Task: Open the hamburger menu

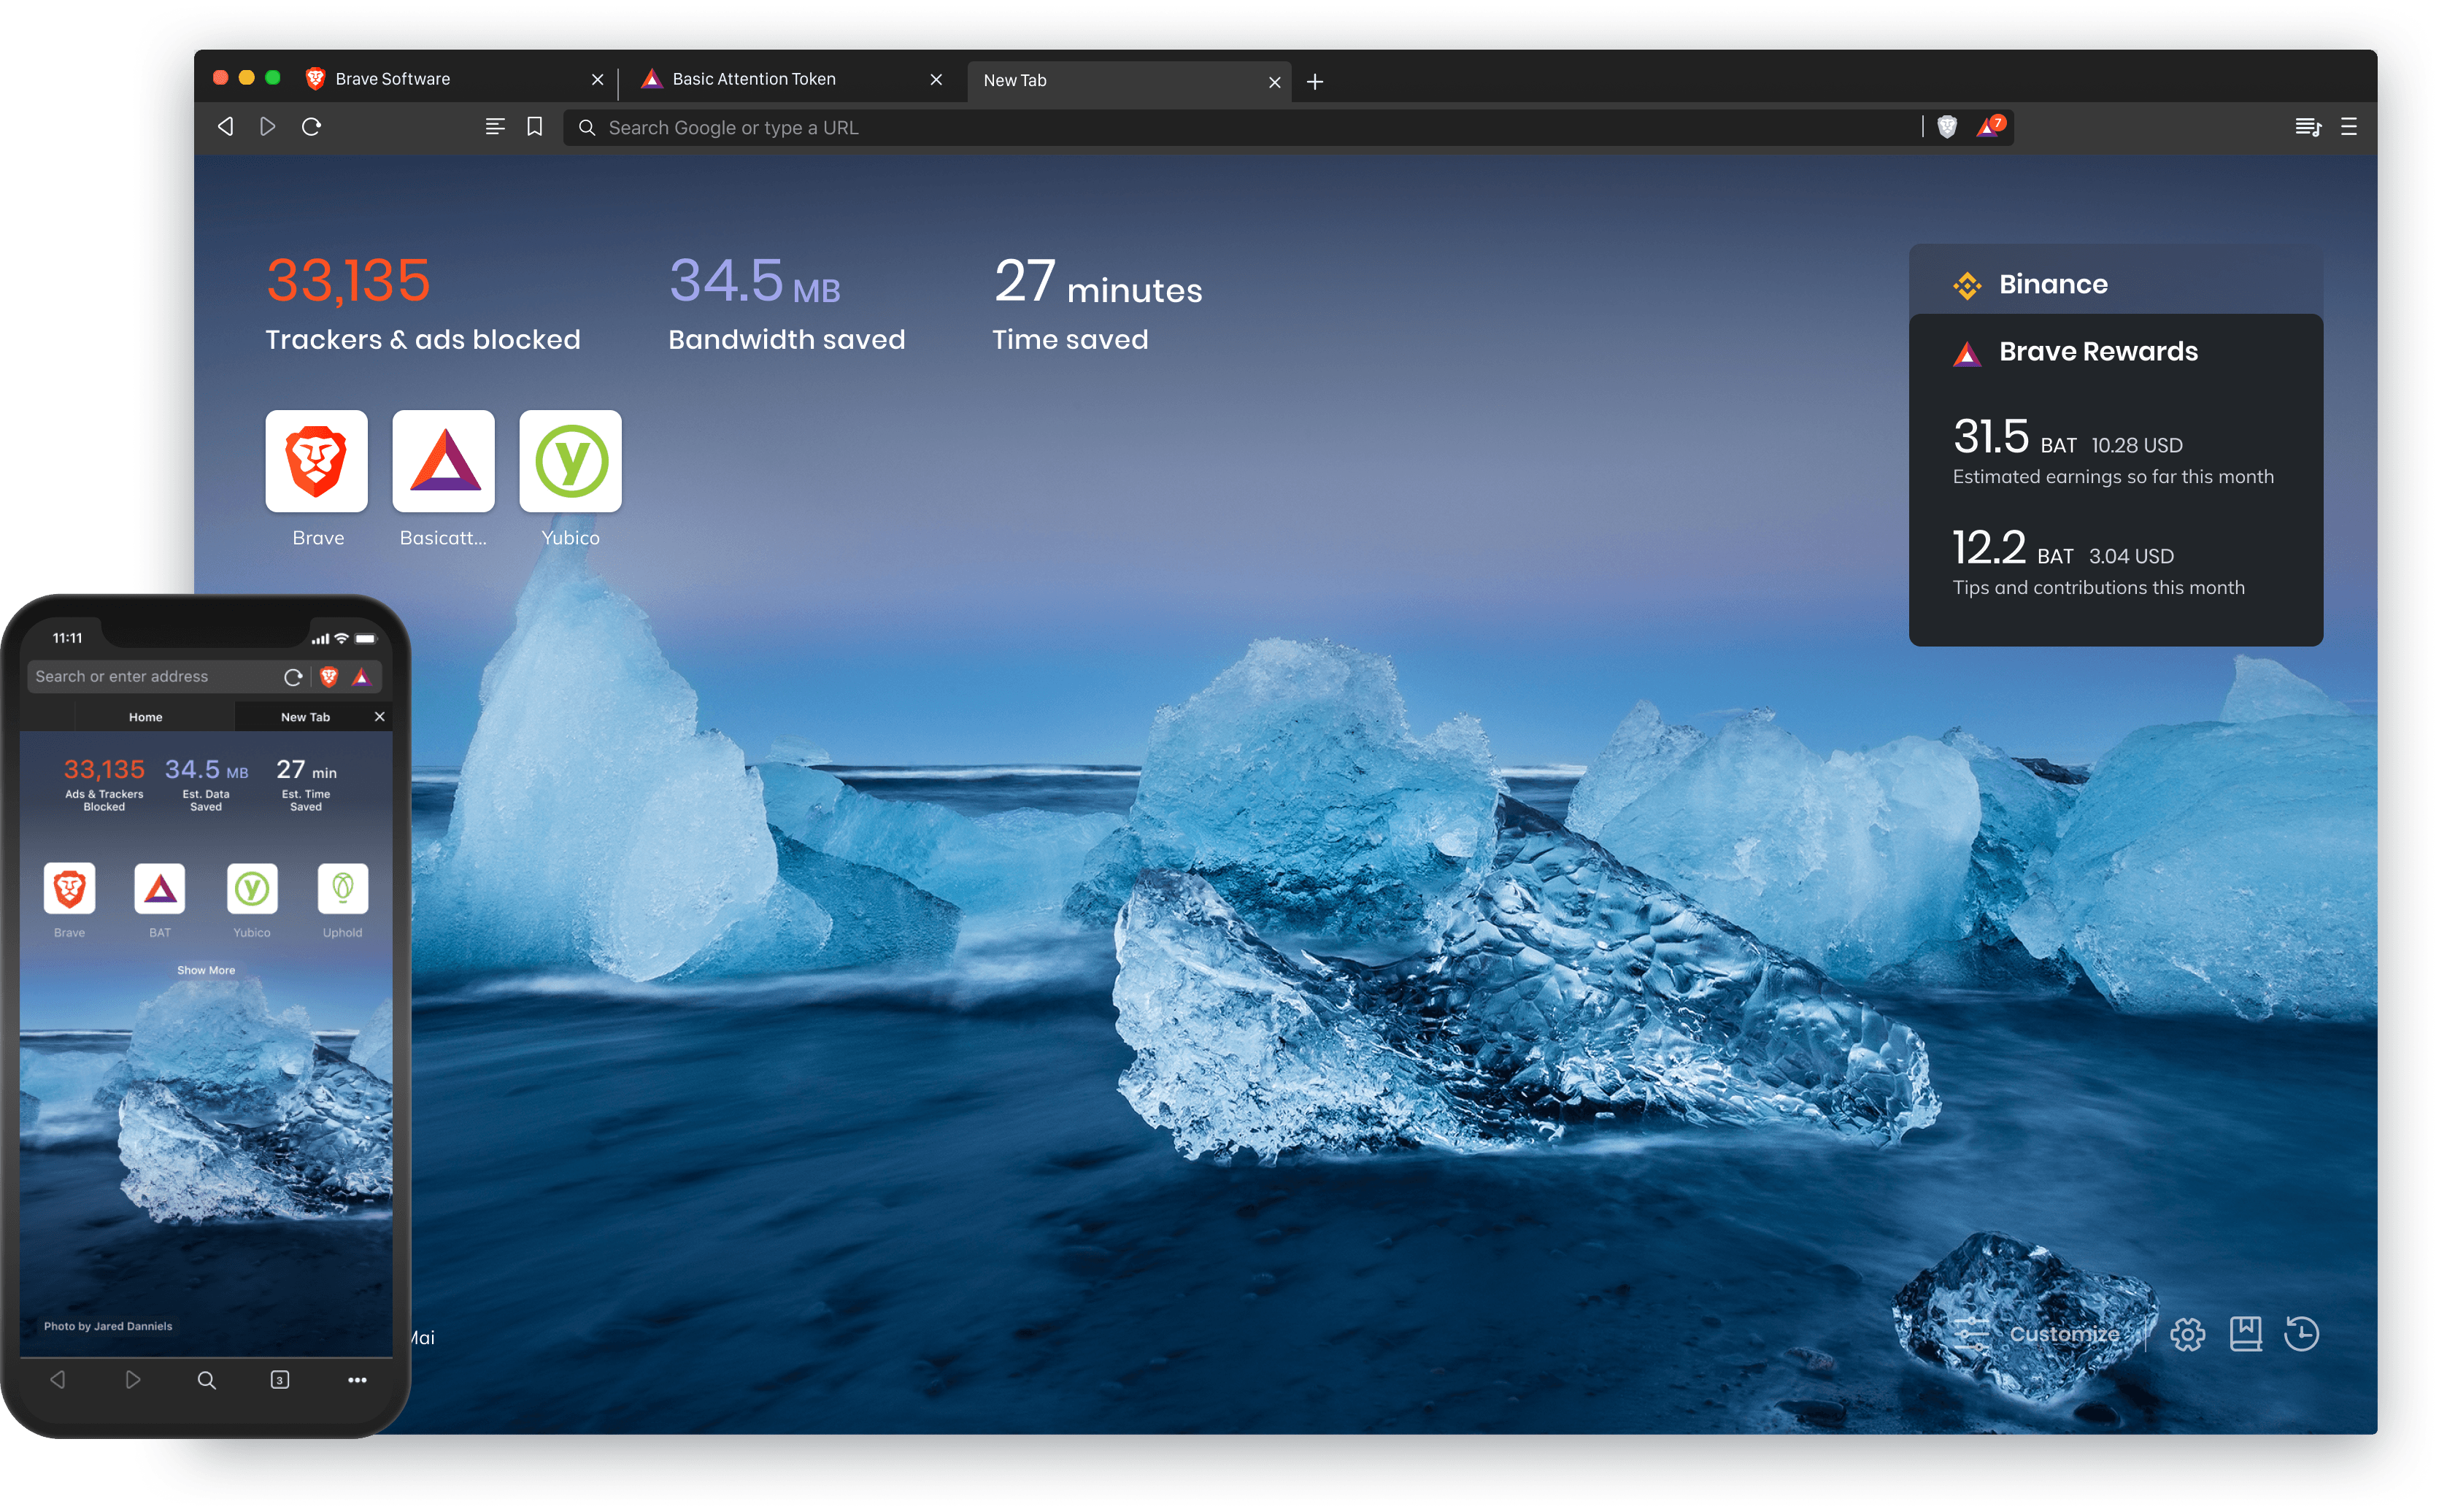Action: coord(2348,127)
